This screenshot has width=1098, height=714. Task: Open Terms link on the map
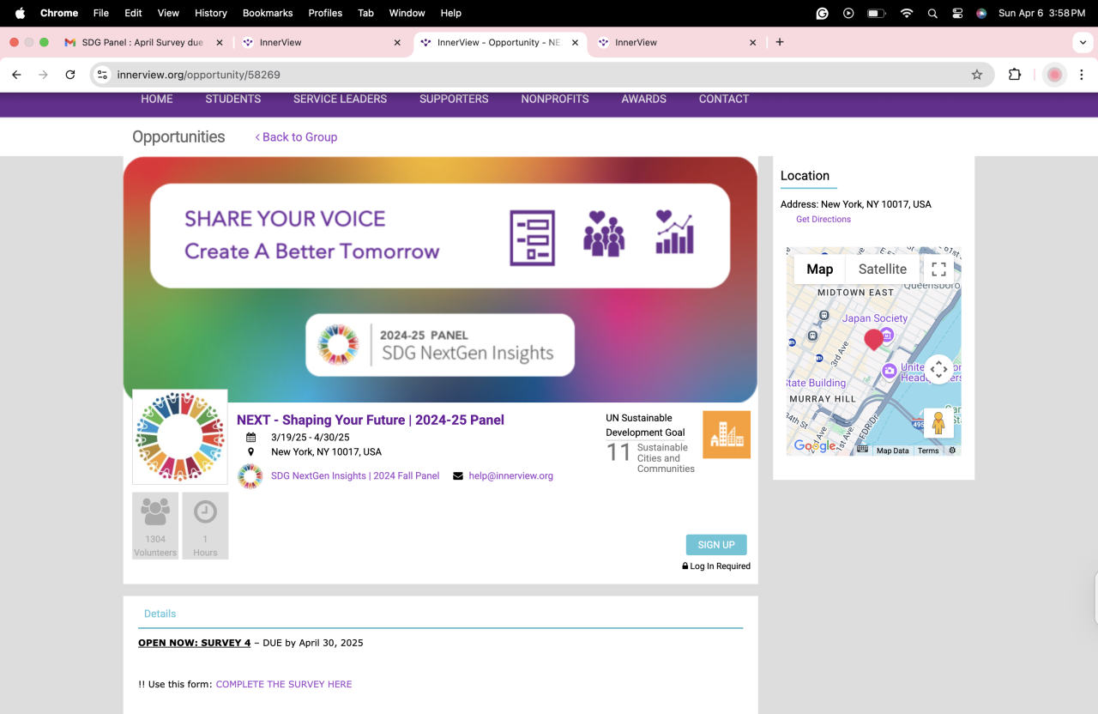pyautogui.click(x=928, y=451)
